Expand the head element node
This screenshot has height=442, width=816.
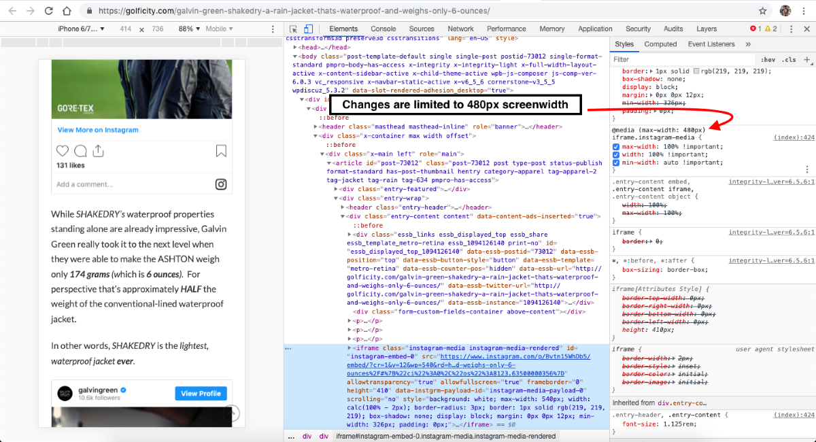295,48
